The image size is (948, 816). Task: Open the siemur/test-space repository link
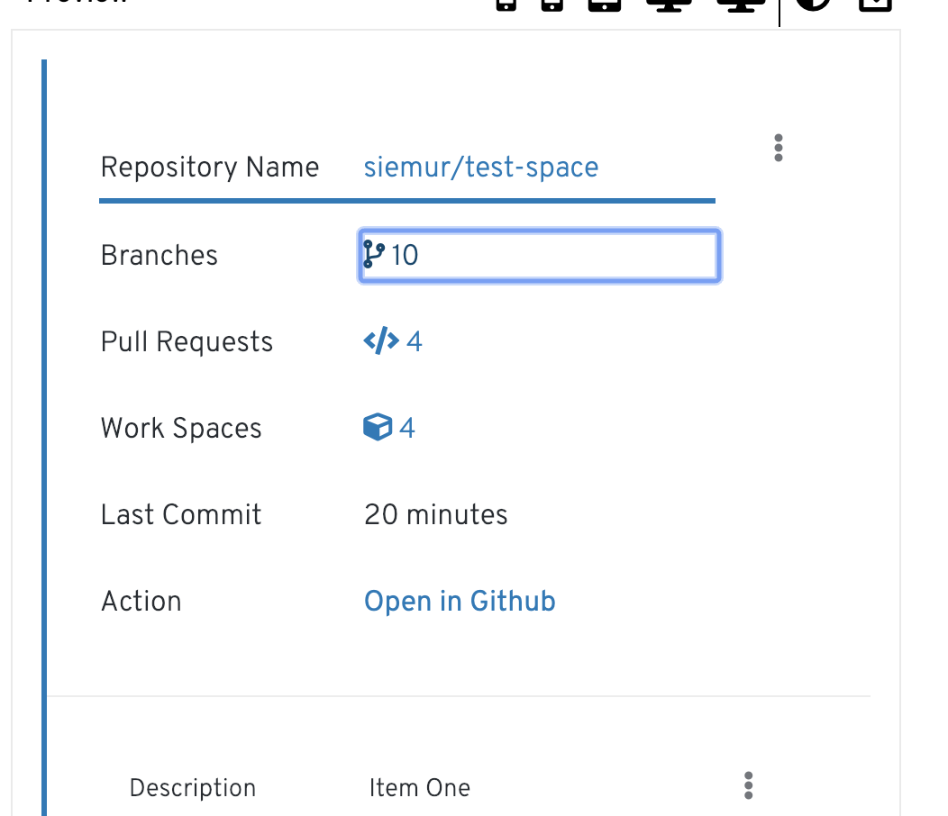point(481,168)
